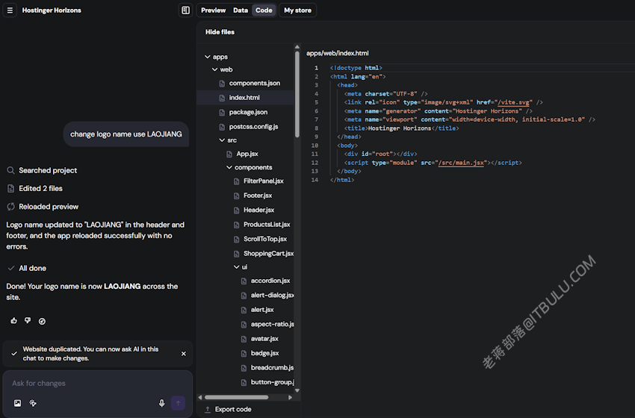Click the element selector icon in the chat box

point(33,403)
